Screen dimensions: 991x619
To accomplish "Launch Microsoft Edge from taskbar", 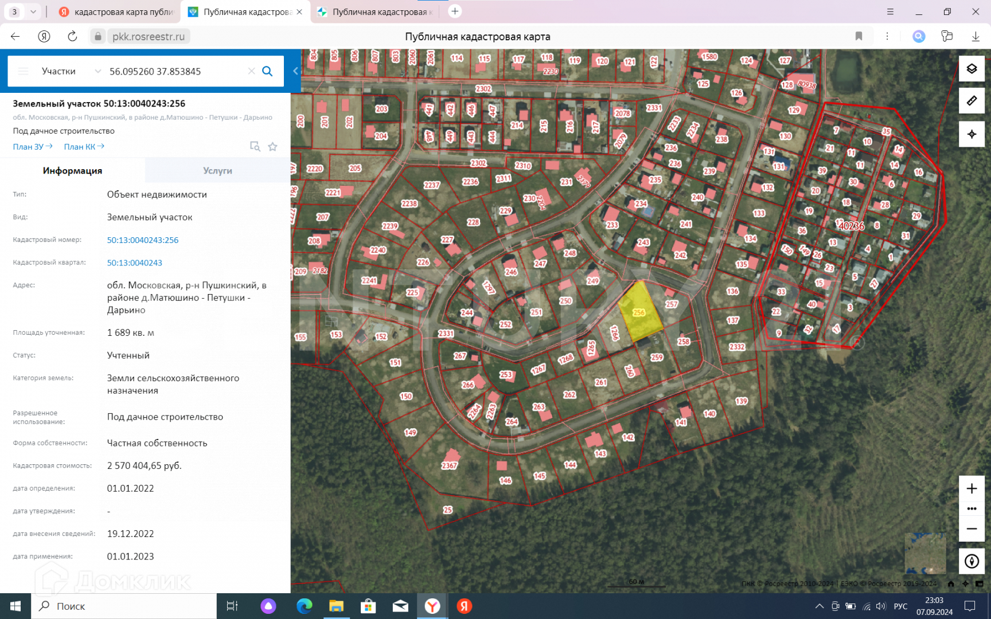I will (x=304, y=606).
